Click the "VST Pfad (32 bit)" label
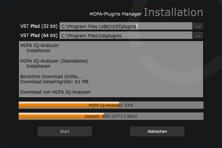Image resolution: width=222 pixels, height=148 pixels. [39, 26]
